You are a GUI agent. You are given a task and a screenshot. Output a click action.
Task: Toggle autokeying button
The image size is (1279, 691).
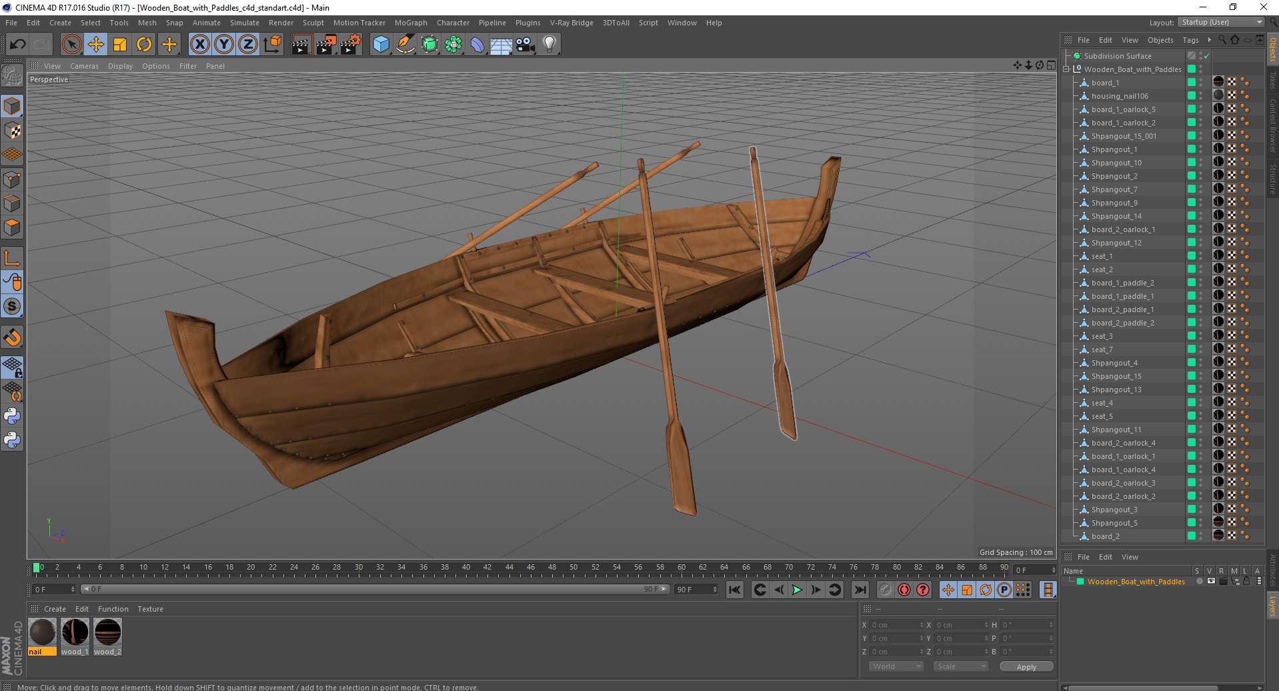coord(904,590)
